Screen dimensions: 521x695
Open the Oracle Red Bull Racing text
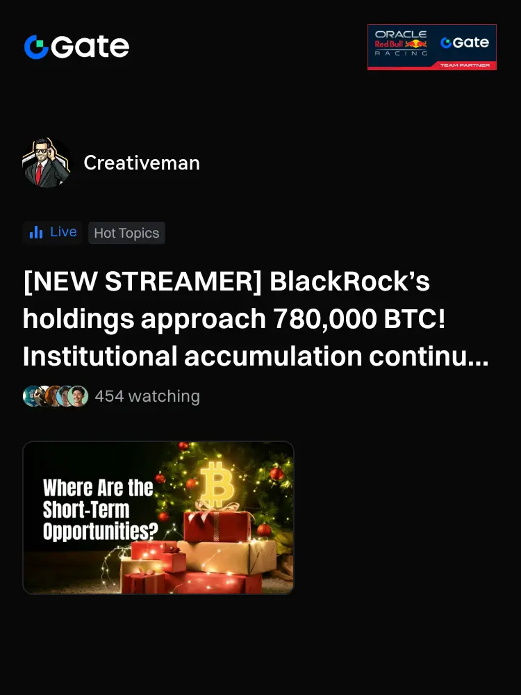pos(401,43)
